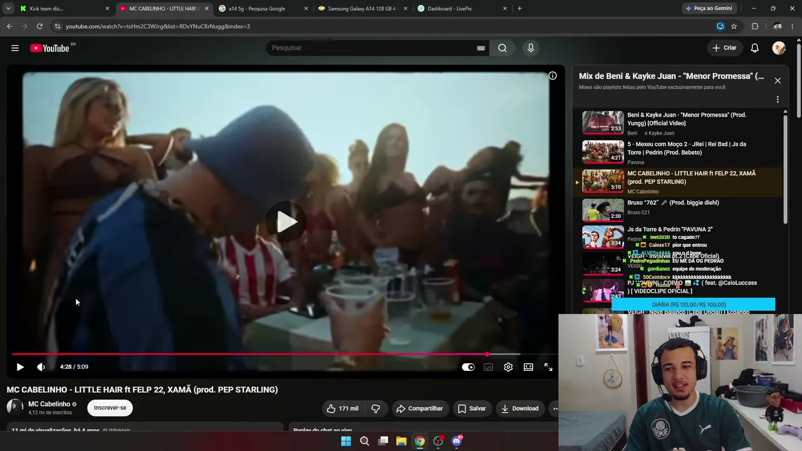Play the video from the control bar

[20, 367]
